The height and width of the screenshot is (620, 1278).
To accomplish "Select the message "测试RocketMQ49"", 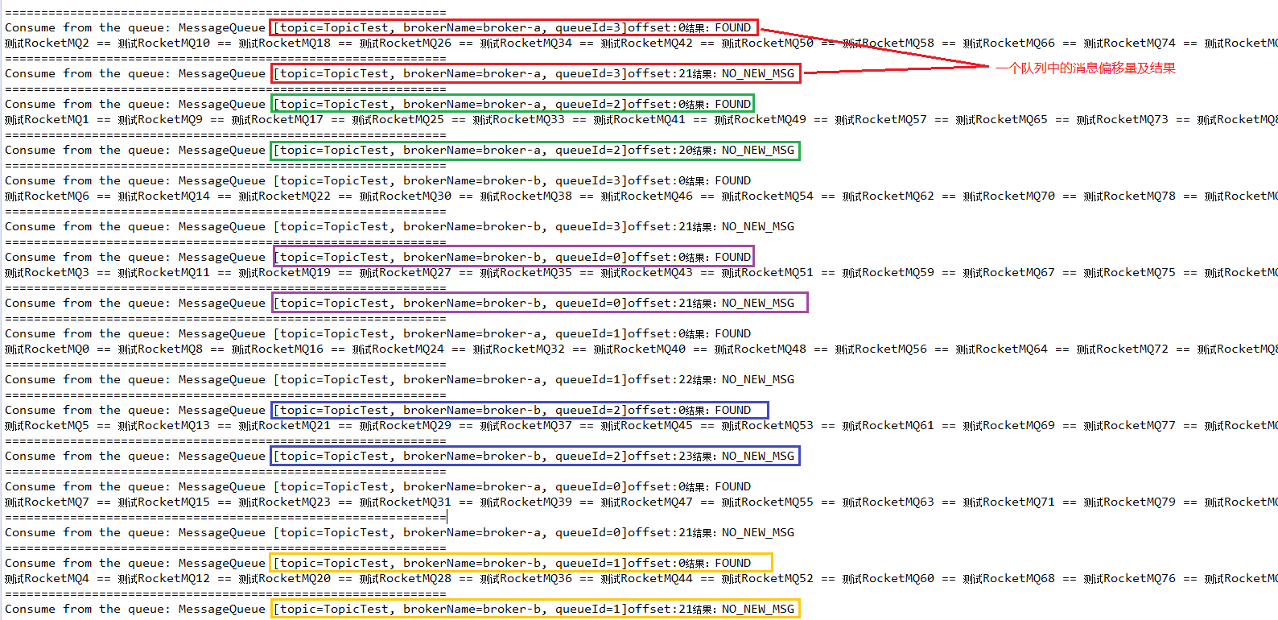I will pyautogui.click(x=761, y=119).
